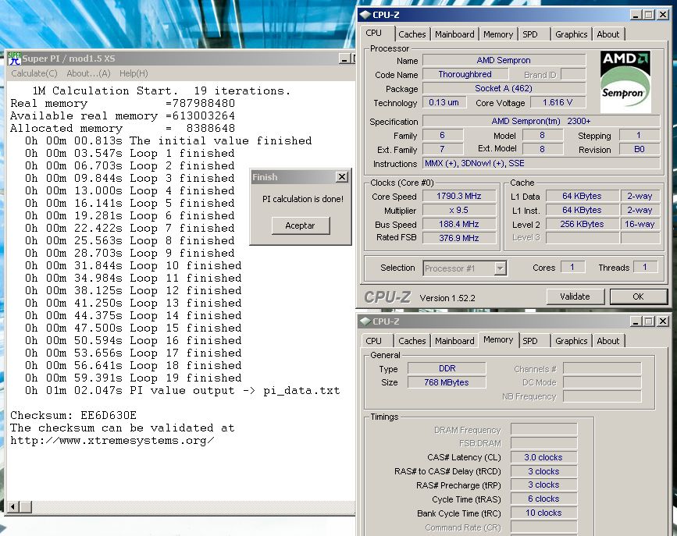The image size is (677, 536).
Task: Switch to Memory tab in upper CPU-Z window
Action: point(498,34)
